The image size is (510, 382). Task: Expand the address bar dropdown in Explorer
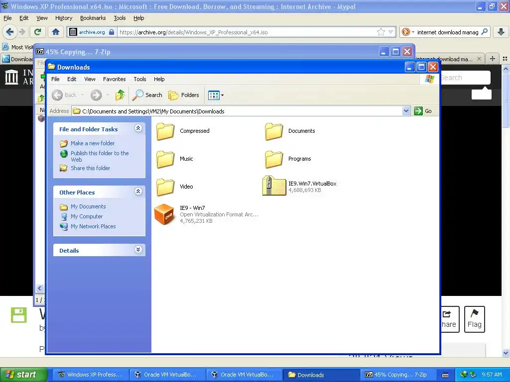pyautogui.click(x=406, y=111)
